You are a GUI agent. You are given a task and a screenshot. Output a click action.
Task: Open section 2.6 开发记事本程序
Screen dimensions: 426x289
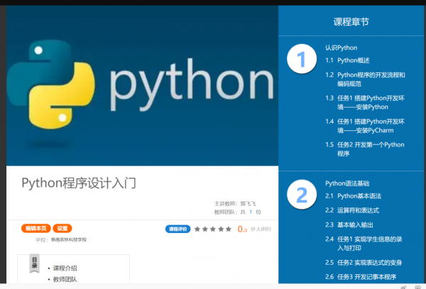pos(361,277)
